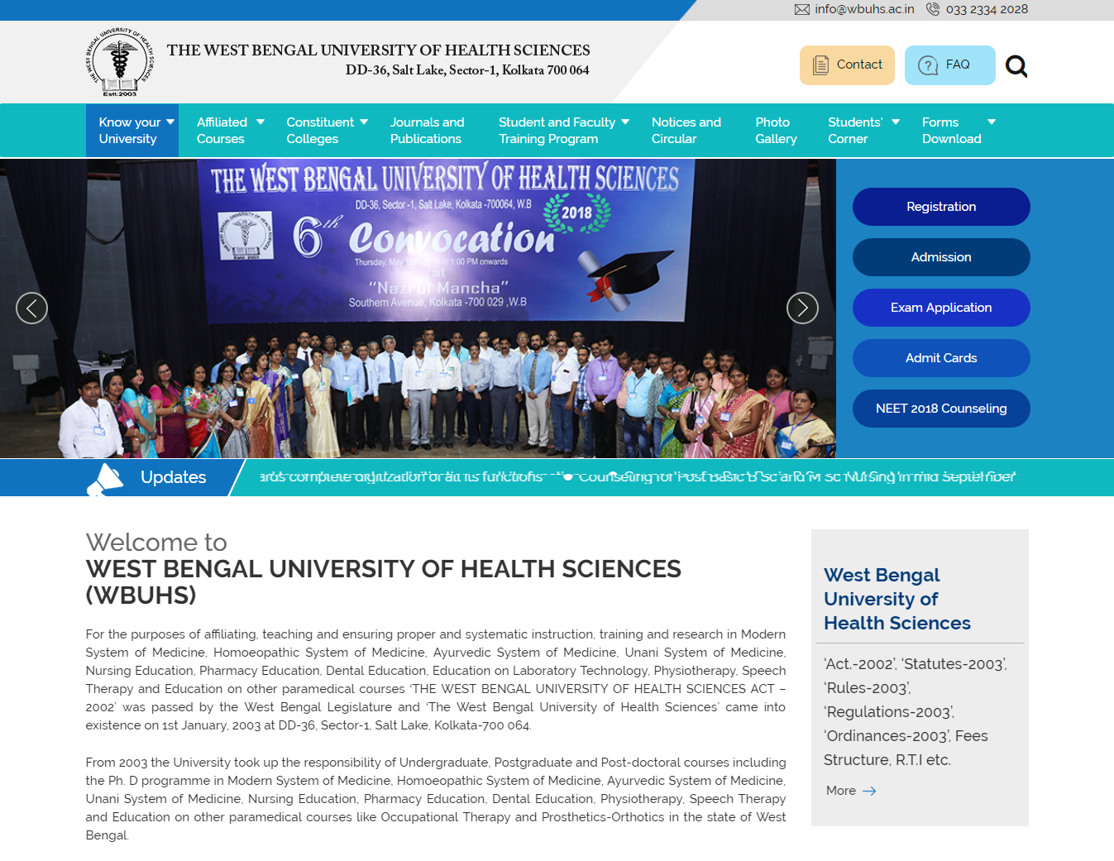Click the 033 2334 2028 phone number

pyautogui.click(x=987, y=9)
